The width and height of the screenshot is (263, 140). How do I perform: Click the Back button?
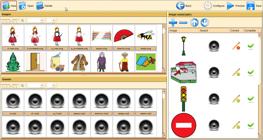point(184,6)
